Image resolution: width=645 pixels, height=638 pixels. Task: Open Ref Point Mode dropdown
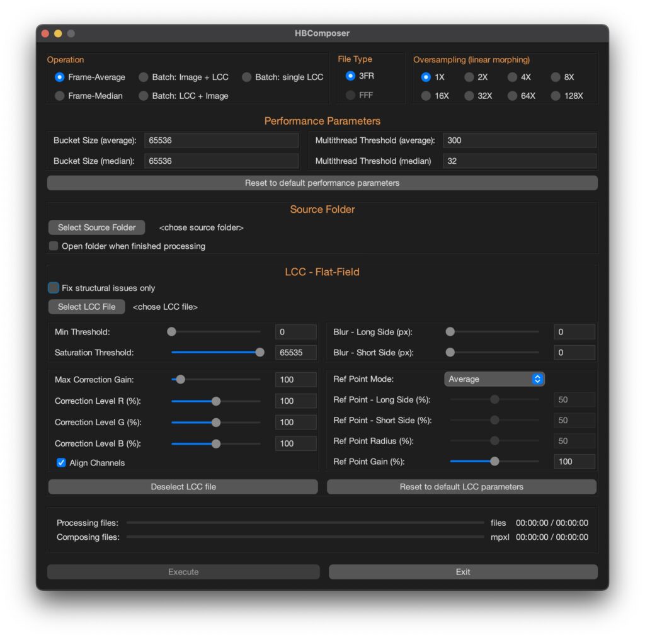point(494,379)
